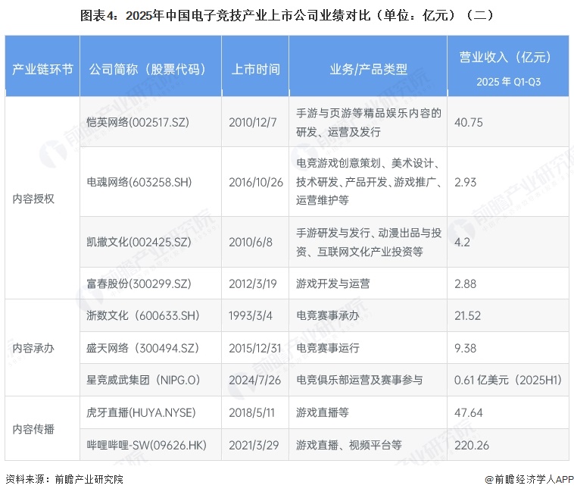Click revenue value 220.26

[472, 445]
